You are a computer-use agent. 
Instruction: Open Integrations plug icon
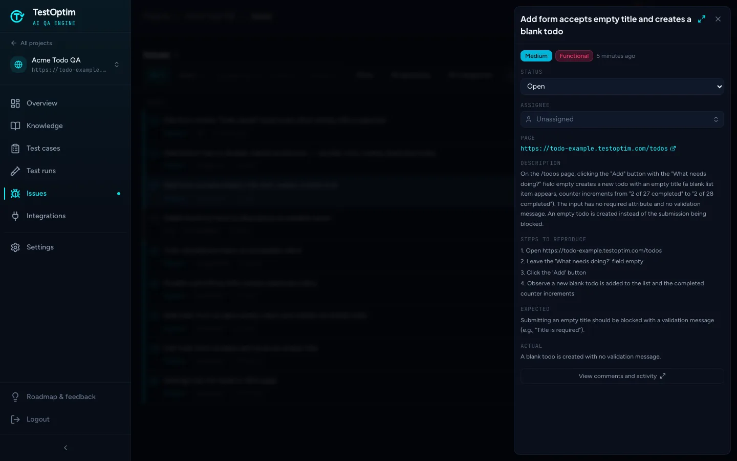(15, 216)
